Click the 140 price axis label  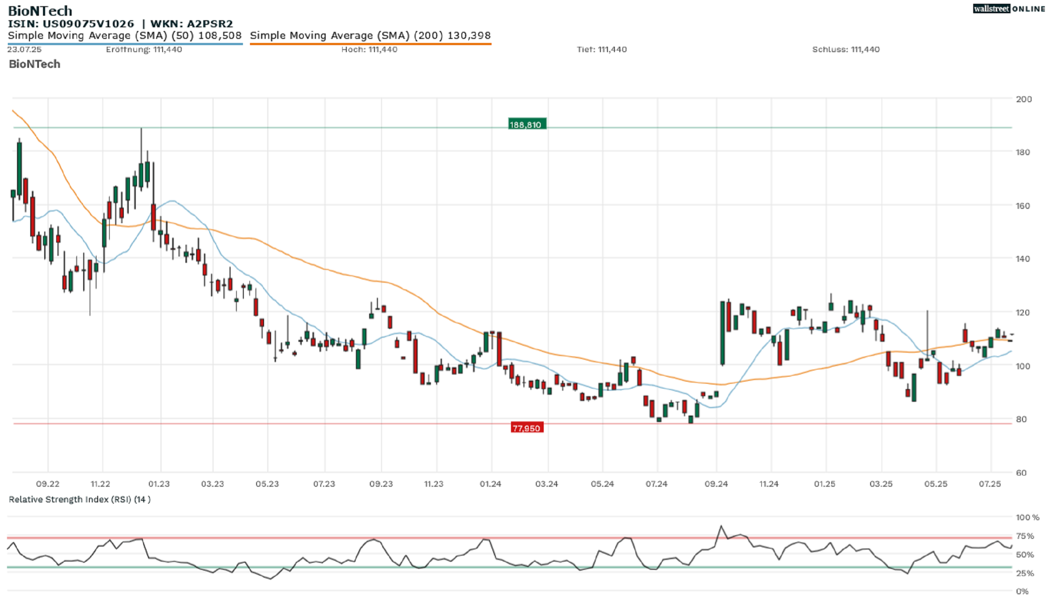point(1022,259)
